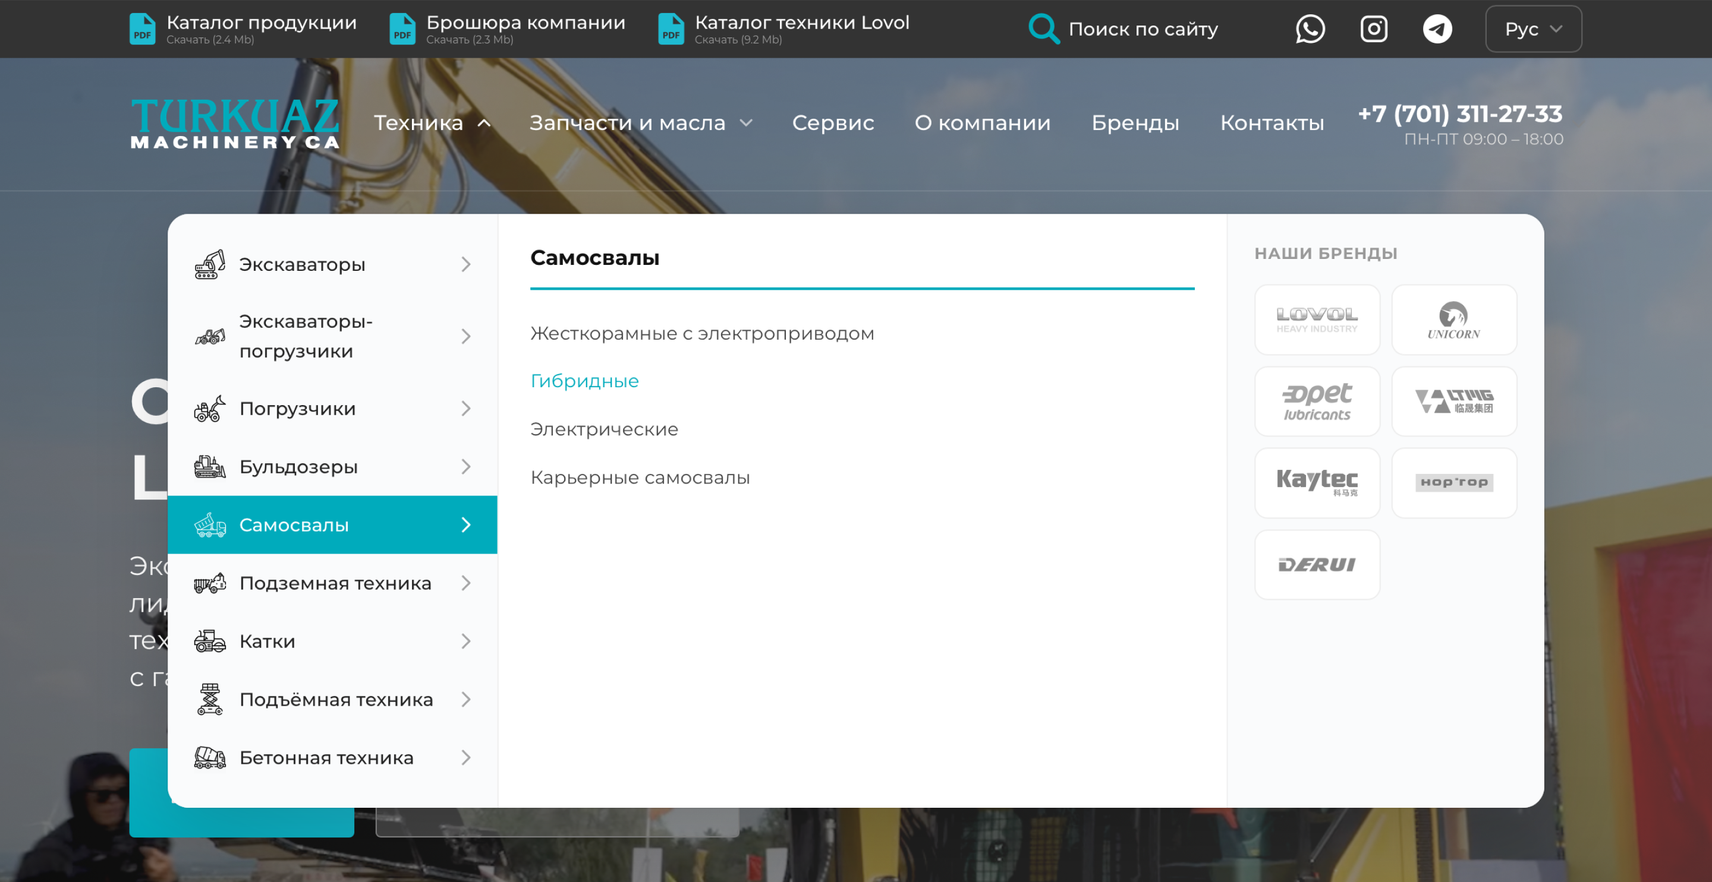Screen dimensions: 1712x882
Task: Click the dump truck icon beside Самосвалы
Action: pos(210,524)
